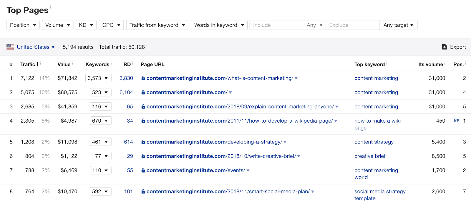Click the featured snippet quote icon in row 4
Viewport: 471px width, 204px height.
456,121
